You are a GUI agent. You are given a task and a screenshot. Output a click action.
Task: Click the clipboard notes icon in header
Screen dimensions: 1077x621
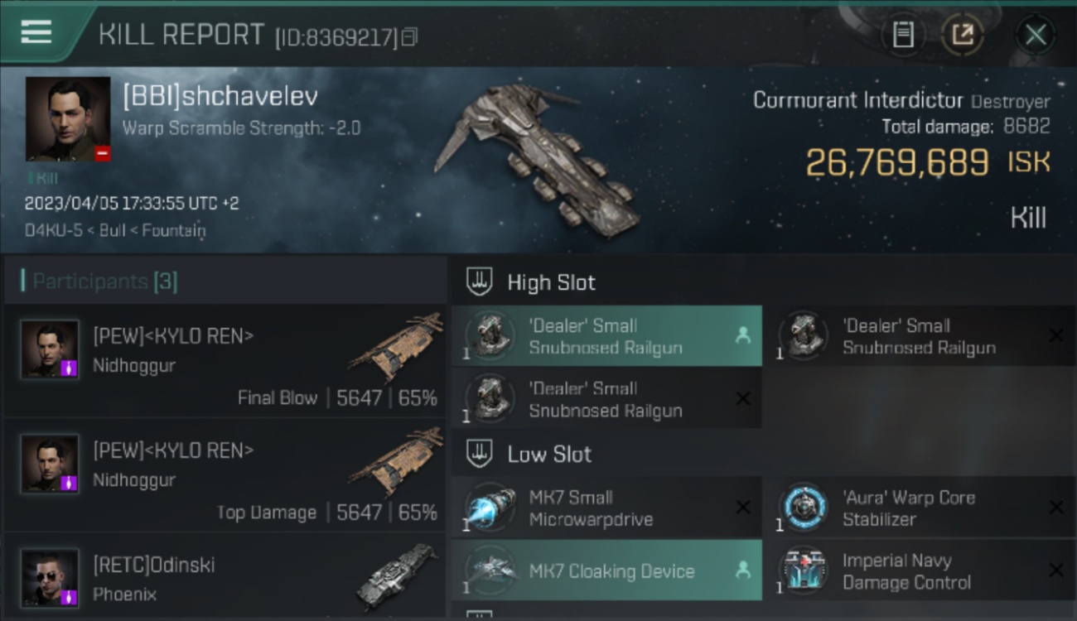(903, 35)
